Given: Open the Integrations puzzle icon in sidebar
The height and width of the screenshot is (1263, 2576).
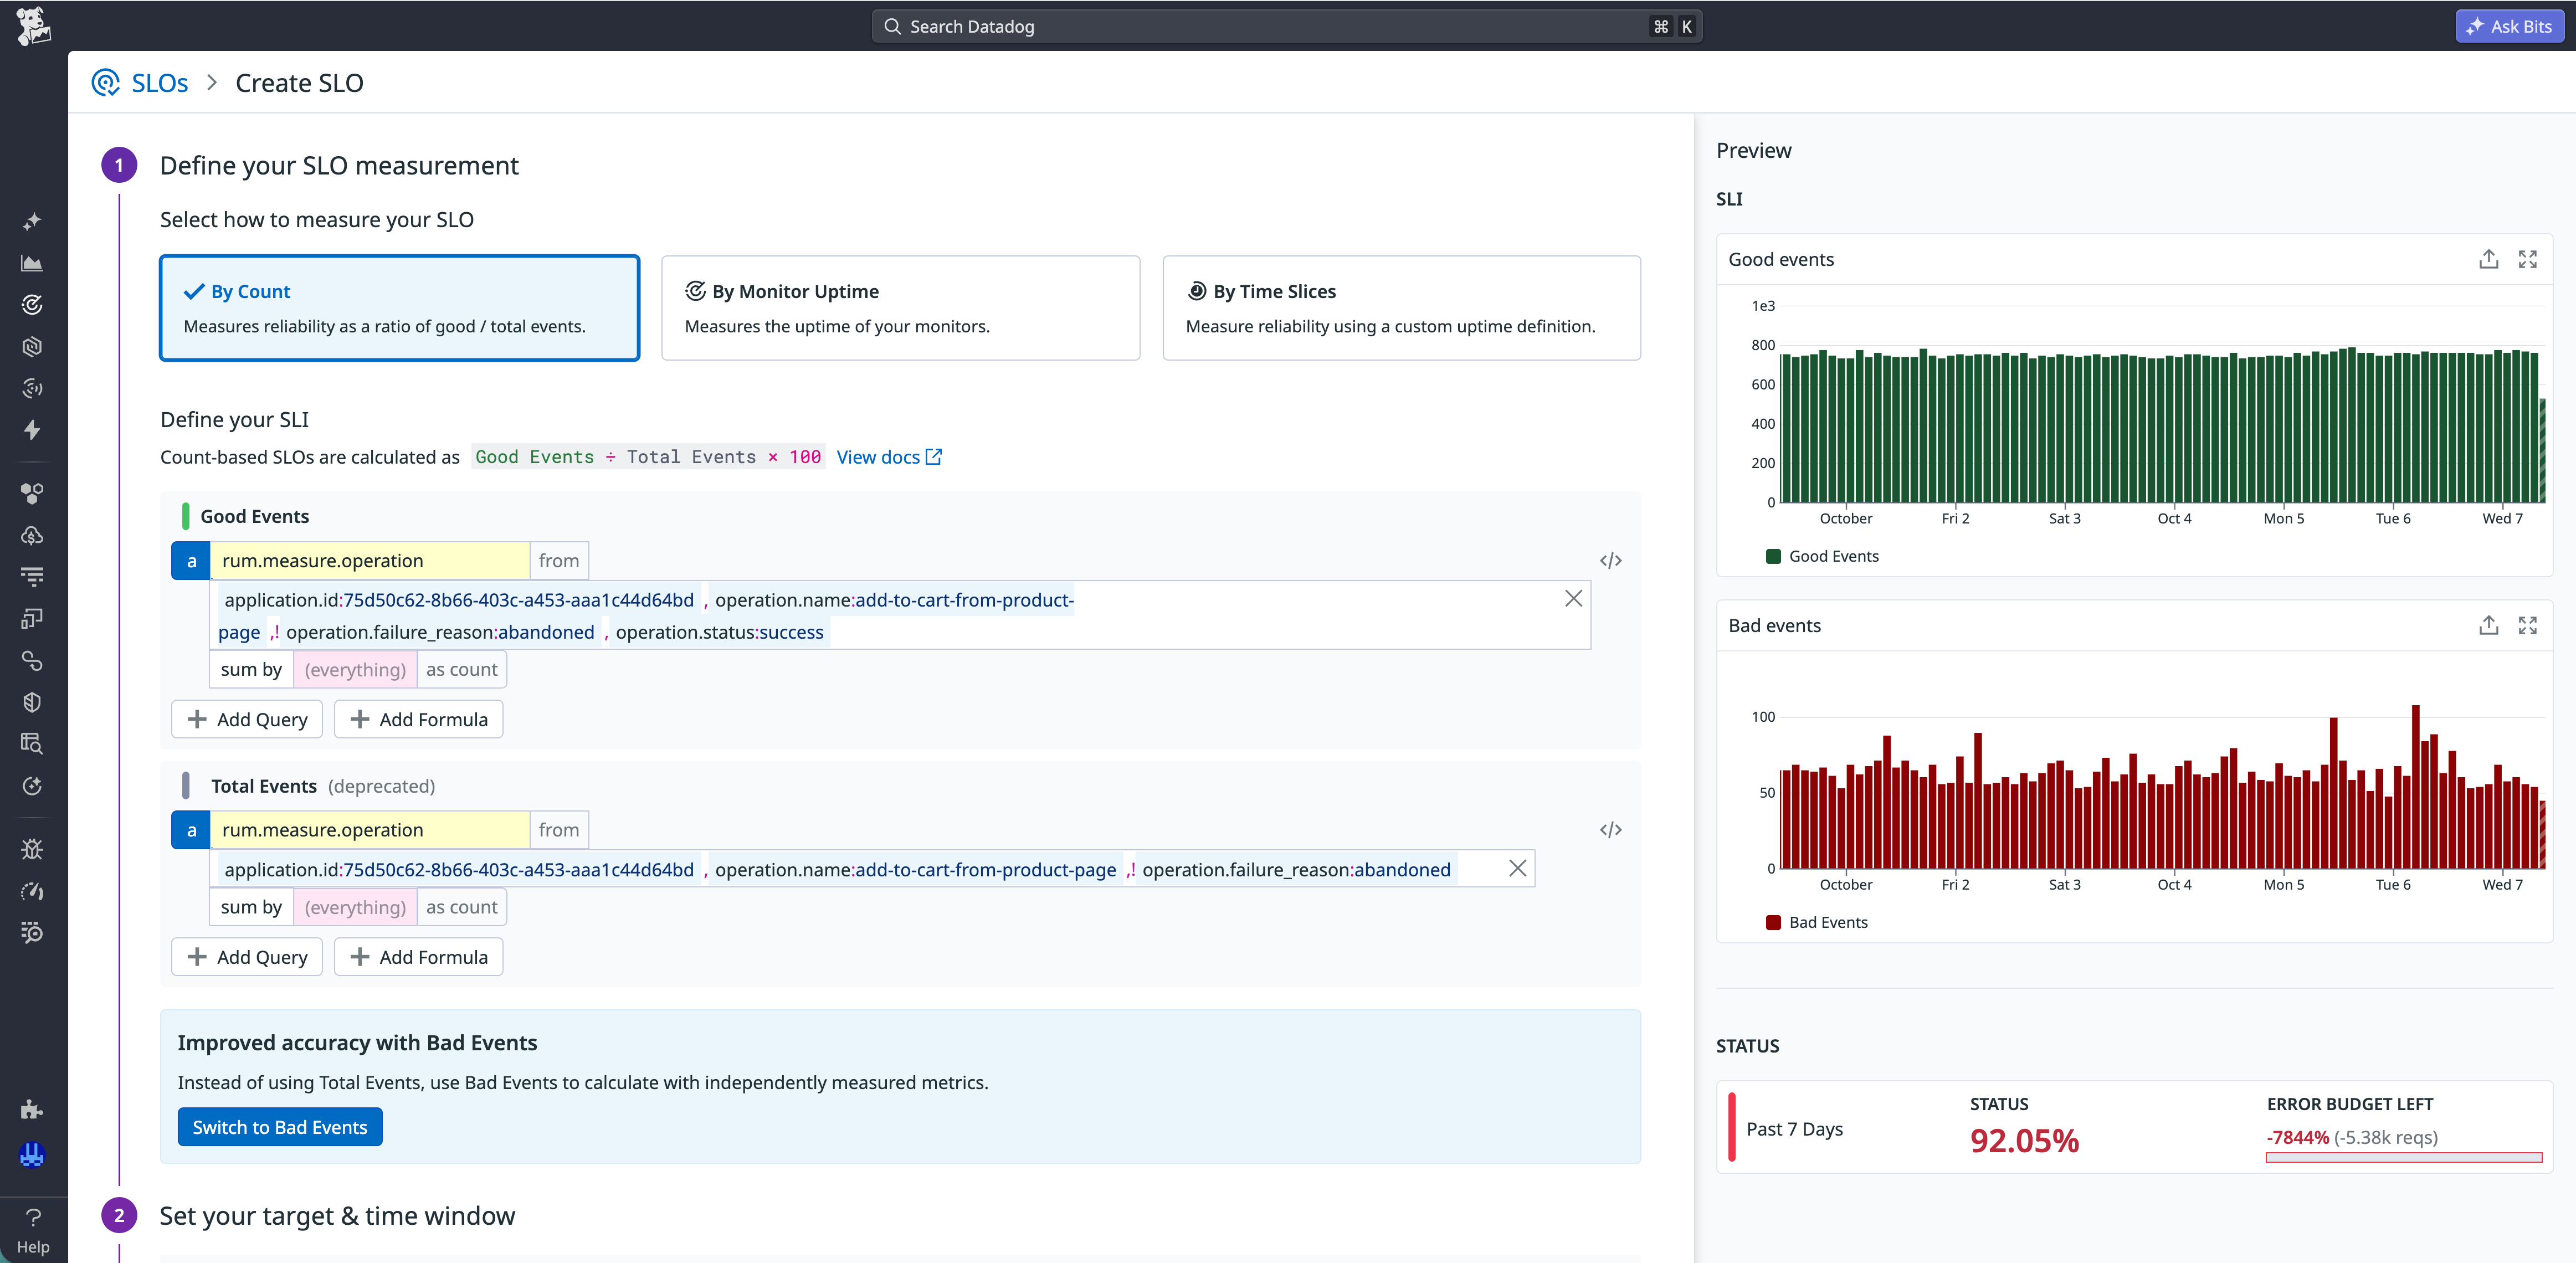Looking at the screenshot, I should (32, 1109).
